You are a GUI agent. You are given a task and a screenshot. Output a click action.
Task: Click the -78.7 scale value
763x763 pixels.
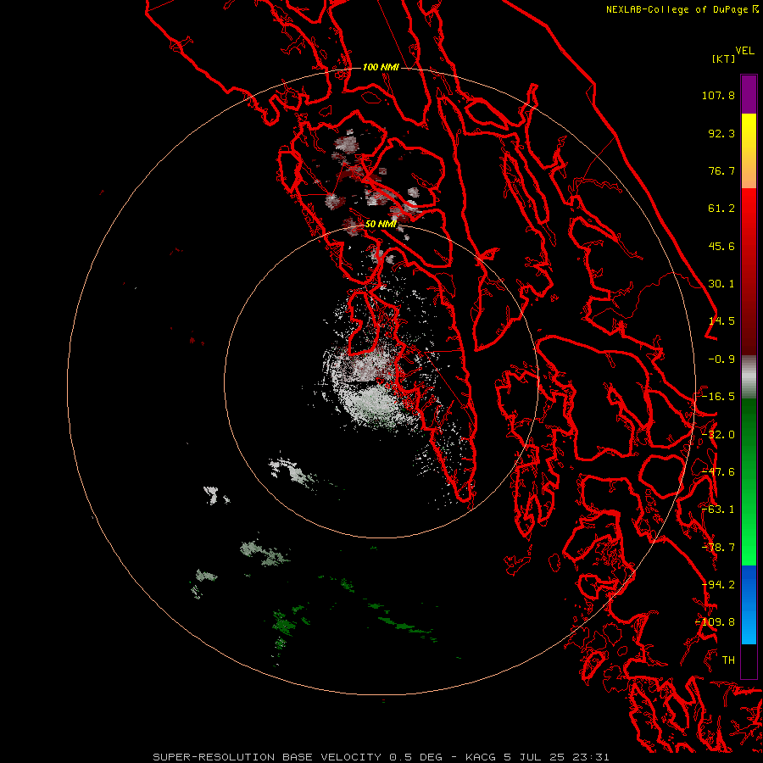718,548
